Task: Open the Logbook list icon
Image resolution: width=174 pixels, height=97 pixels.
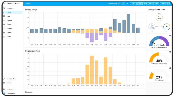Action: (4, 21)
